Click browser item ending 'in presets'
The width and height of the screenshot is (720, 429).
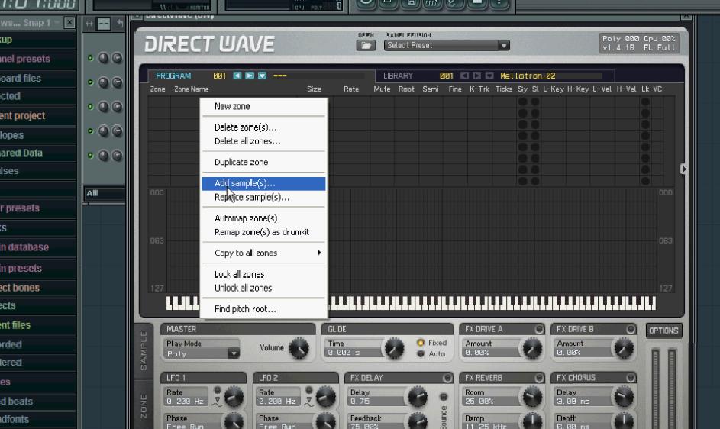(21, 268)
